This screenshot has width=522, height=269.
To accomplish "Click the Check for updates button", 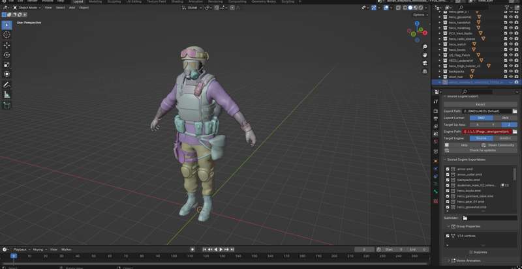I will (x=480, y=150).
